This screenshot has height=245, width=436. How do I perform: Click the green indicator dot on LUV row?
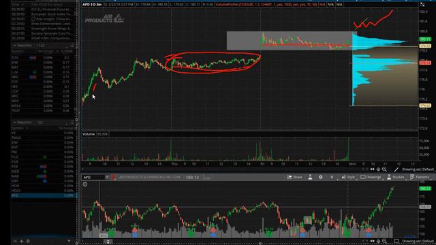click(x=35, y=72)
